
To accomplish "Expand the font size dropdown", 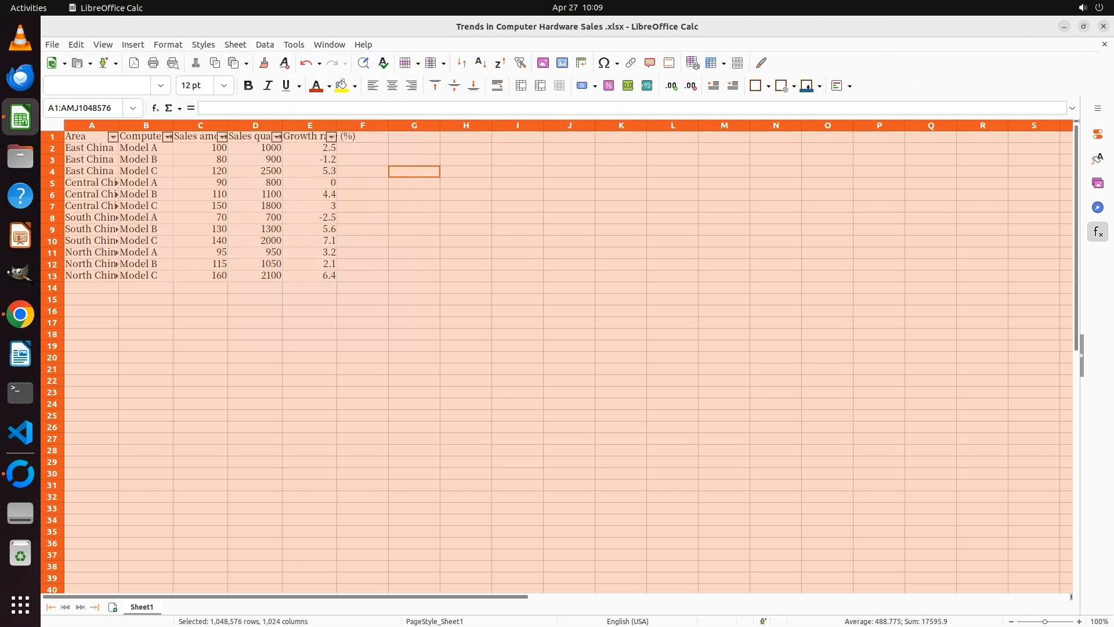I will pyautogui.click(x=224, y=86).
